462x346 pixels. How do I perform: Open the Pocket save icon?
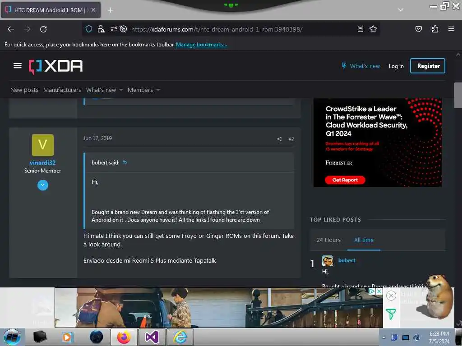(418, 29)
